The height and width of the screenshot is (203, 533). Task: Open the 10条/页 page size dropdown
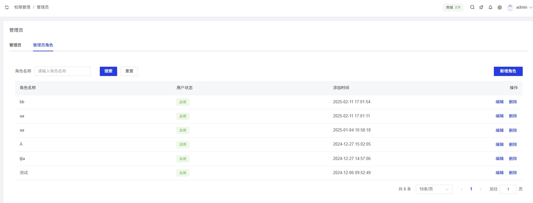(434, 189)
